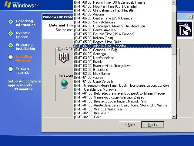This screenshot has width=194, height=146.
Task: Select the highlighted Atlantic Time (Canada) entry
Action: (x=122, y=46)
